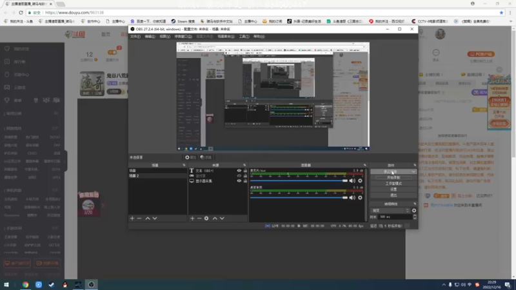Pop out the Controls dock panel
Screen dimensions: 516x290
point(415,165)
